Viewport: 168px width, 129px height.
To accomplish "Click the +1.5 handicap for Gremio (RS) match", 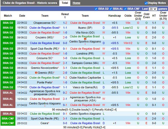I will [x=115, y=73].
